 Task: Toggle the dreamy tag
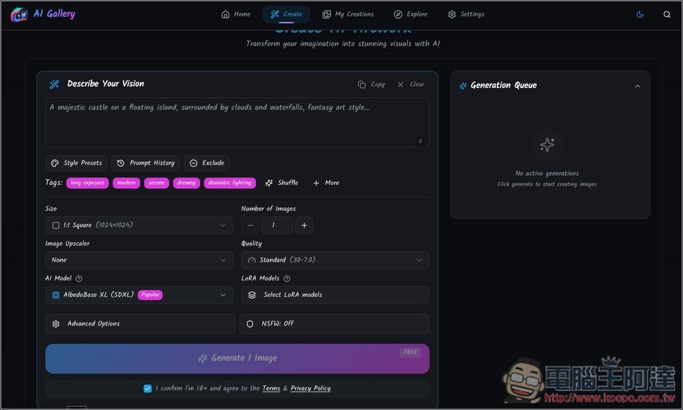(x=186, y=183)
